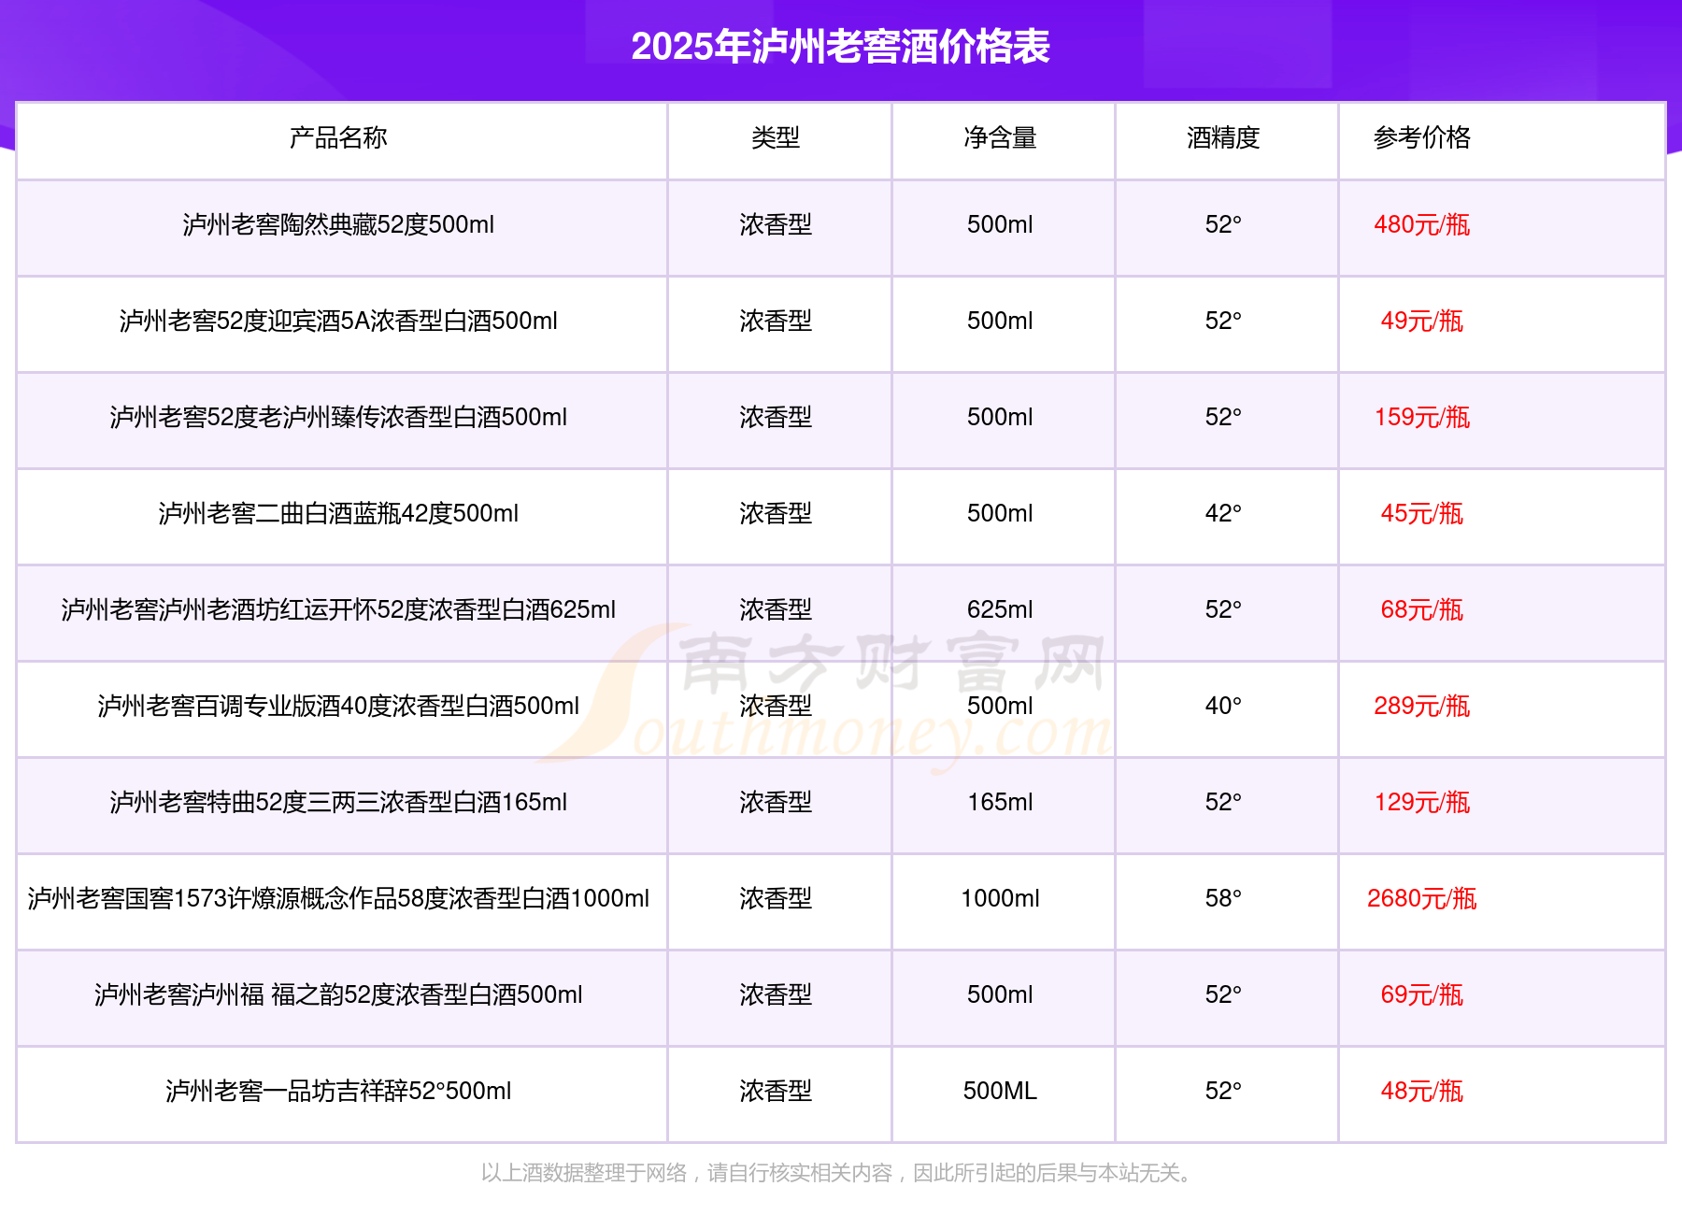Select product 泸州老窖二曲白酒蓝瓶42度500ml

coord(338,513)
